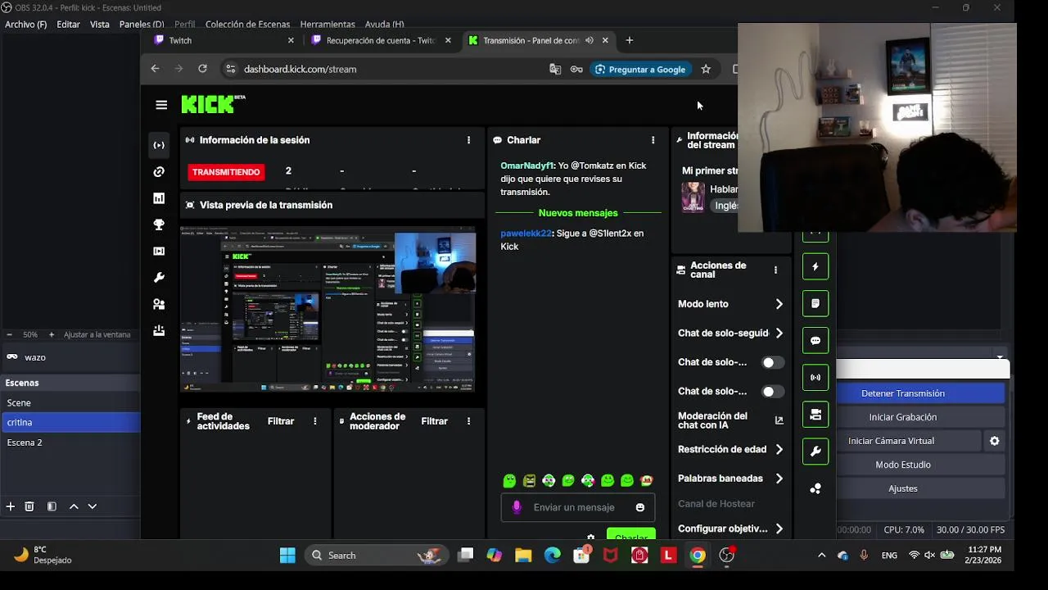The width and height of the screenshot is (1048, 590).
Task: Click Iniciar Grabación button
Action: (x=903, y=417)
